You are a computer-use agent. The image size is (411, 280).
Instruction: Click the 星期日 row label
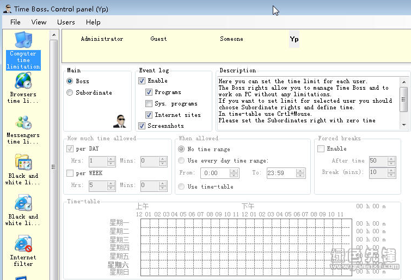pos(120,272)
